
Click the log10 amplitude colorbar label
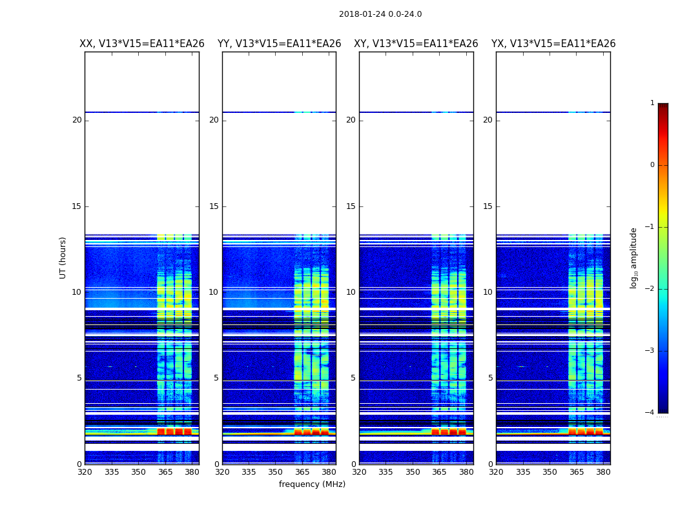point(634,257)
